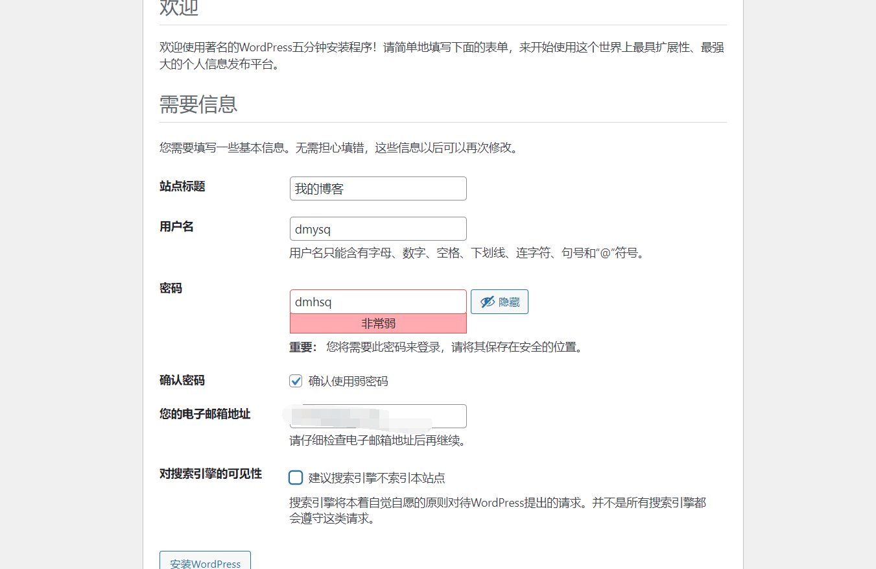Click 安装WordPress to start installation
Screen dimensions: 876x569
coord(205,563)
